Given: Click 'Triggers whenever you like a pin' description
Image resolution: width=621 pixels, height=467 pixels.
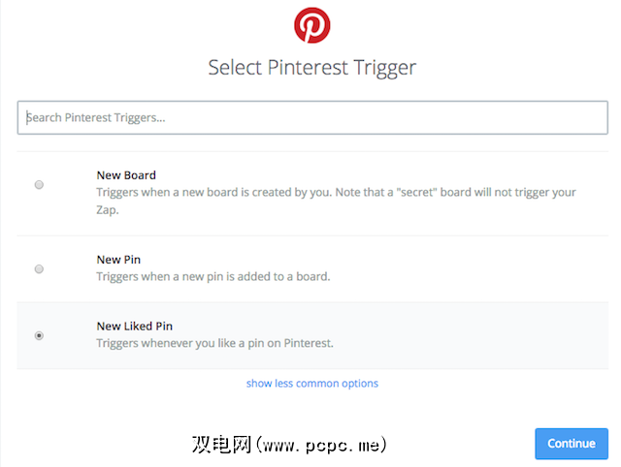Looking at the screenshot, I should click(x=214, y=343).
